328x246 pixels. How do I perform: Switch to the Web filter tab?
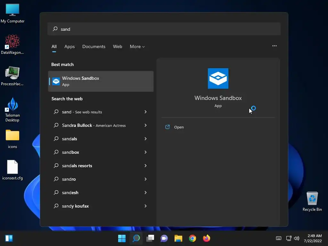(x=118, y=46)
